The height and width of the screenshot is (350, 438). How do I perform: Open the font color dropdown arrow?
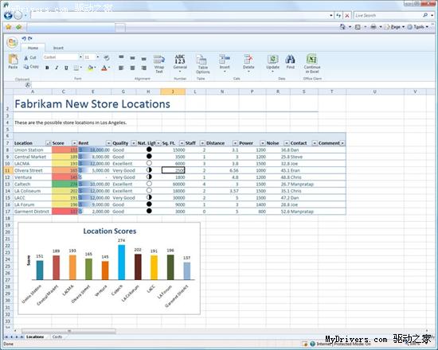click(x=109, y=68)
